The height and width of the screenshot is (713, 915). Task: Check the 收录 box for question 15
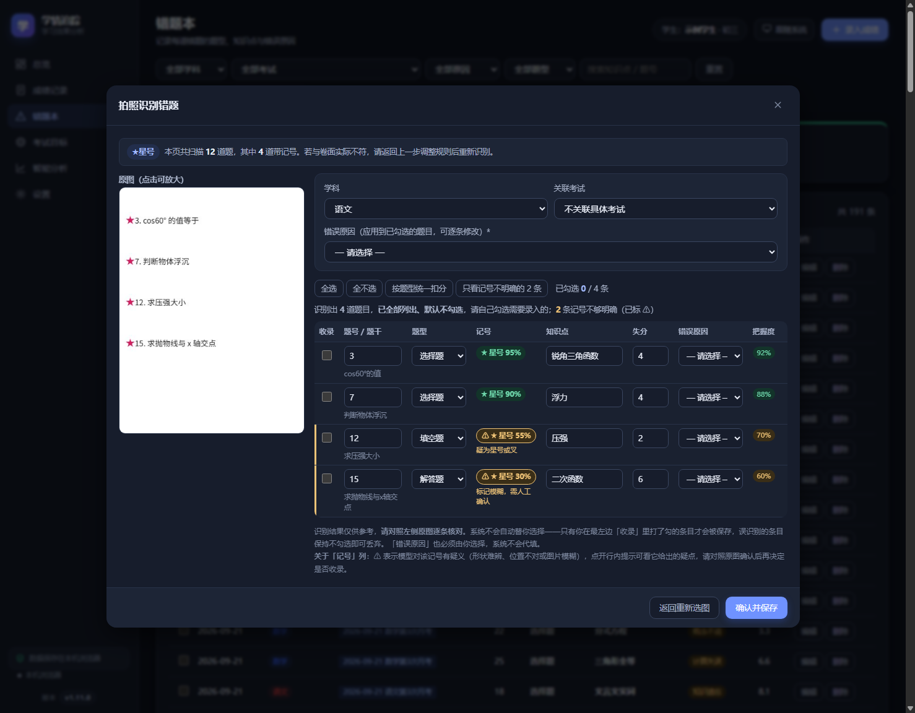[327, 478]
